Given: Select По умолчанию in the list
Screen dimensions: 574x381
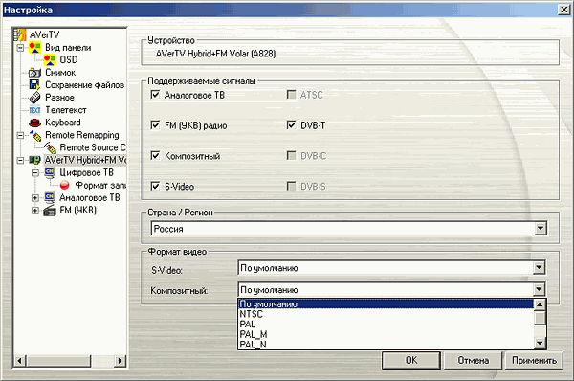Looking at the screenshot, I should click(x=386, y=304).
